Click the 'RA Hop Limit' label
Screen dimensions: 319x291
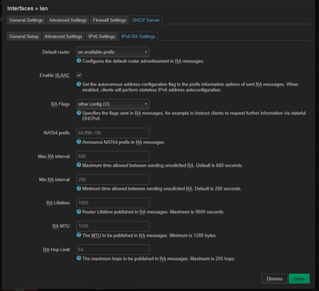point(57,250)
